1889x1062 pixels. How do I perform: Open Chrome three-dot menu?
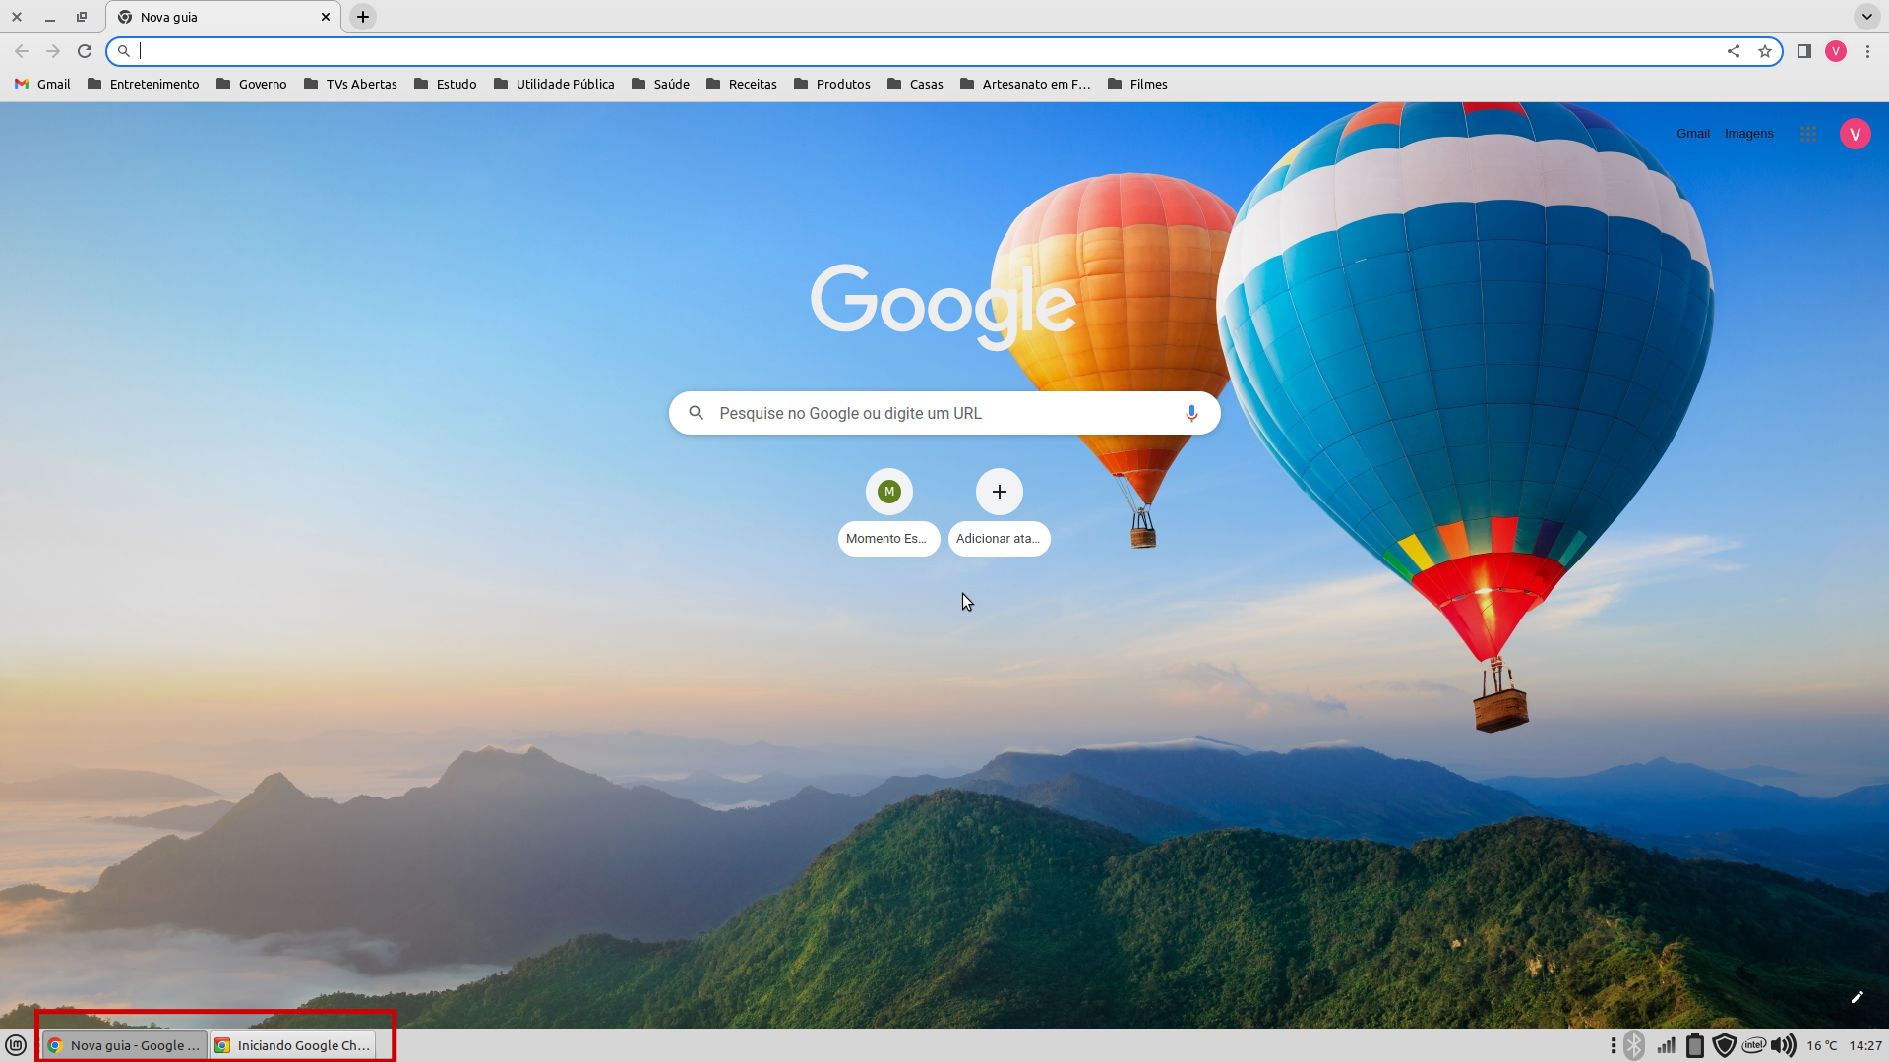tap(1867, 51)
